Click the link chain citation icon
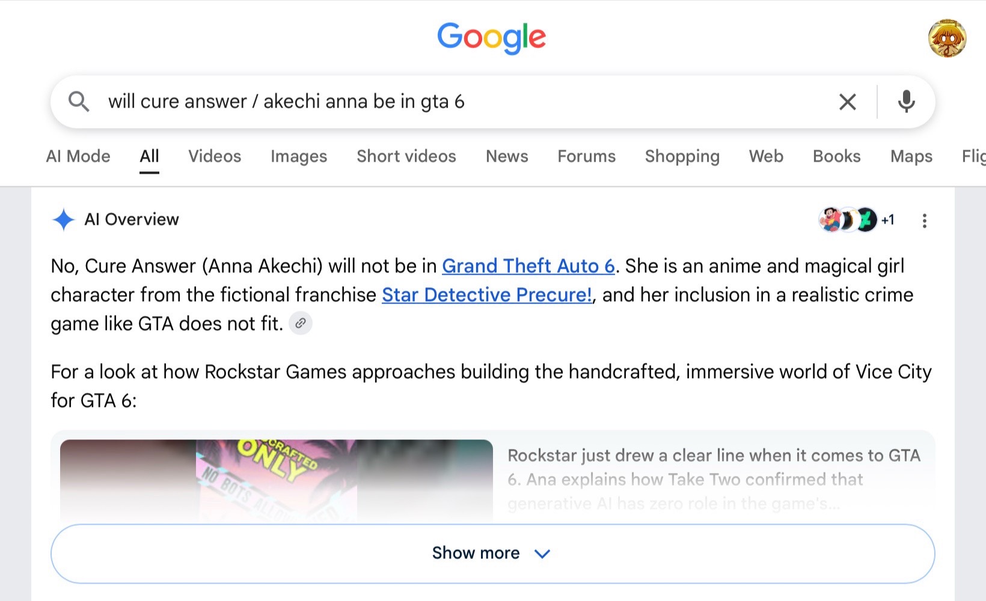Viewport: 986px width, 601px height. tap(301, 323)
